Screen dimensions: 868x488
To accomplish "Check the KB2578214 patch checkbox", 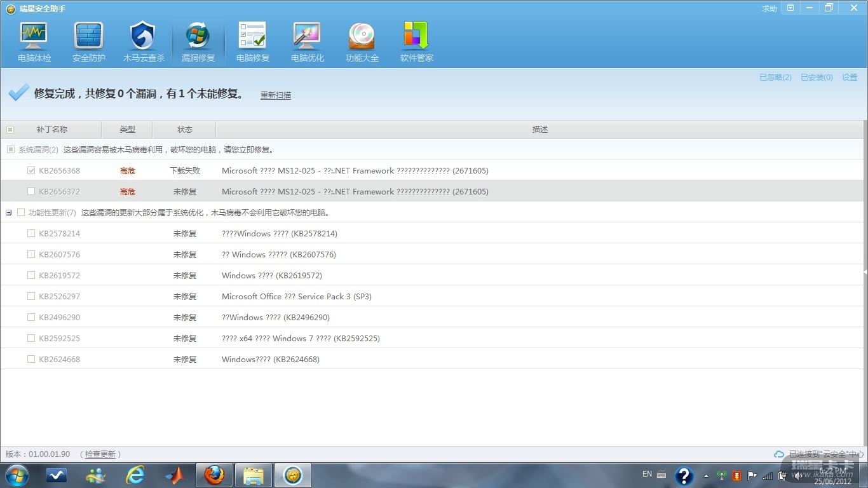I will coord(31,233).
